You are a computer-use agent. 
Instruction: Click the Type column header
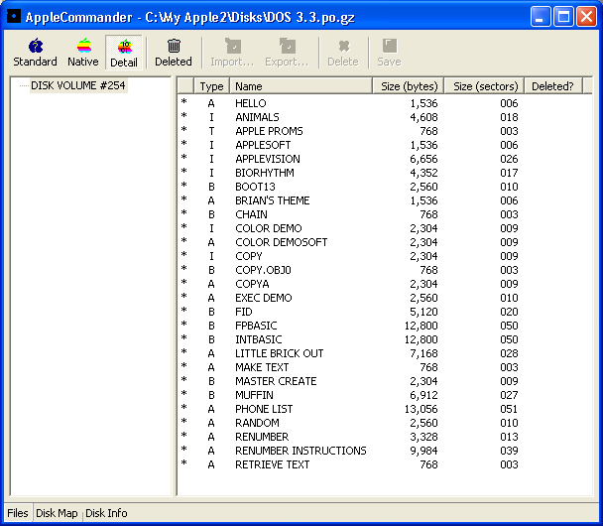pos(211,86)
